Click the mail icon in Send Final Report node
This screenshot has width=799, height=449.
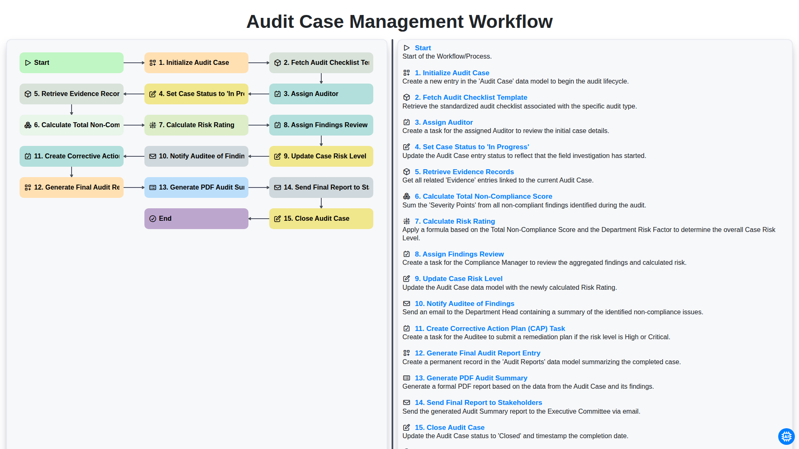coord(278,187)
